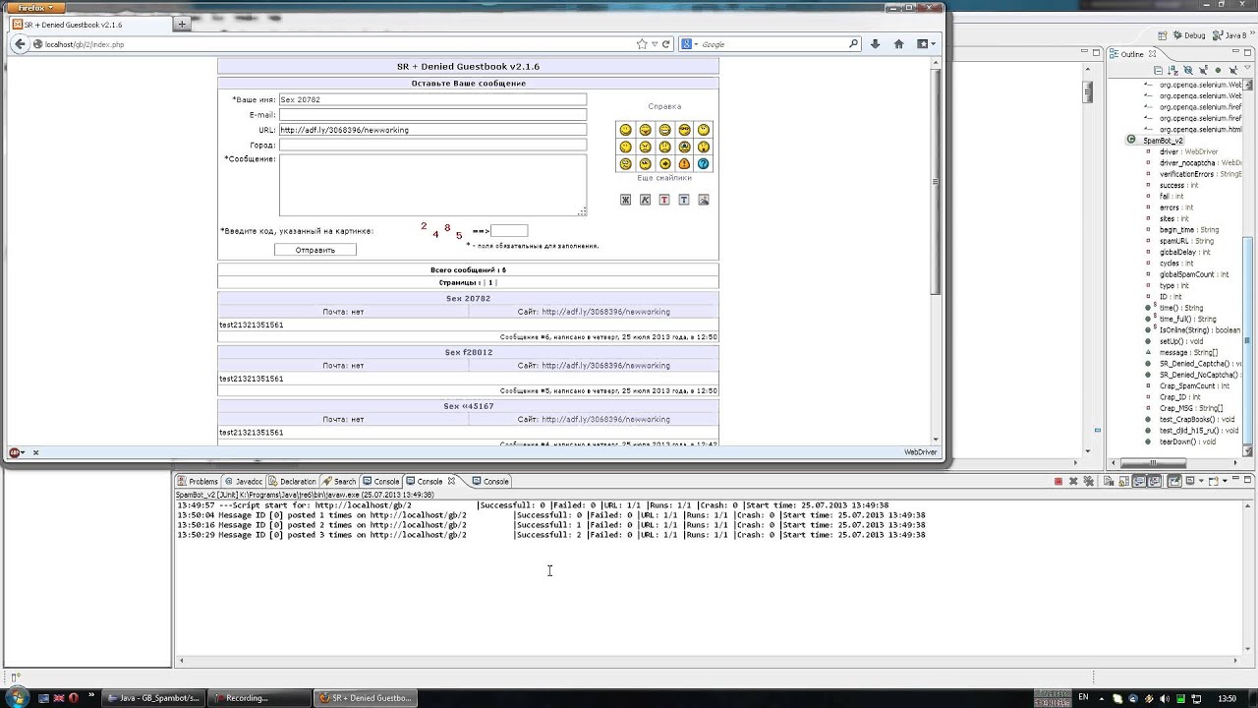Click the Сообщение message textarea
This screenshot has height=708, width=1258.
(432, 185)
